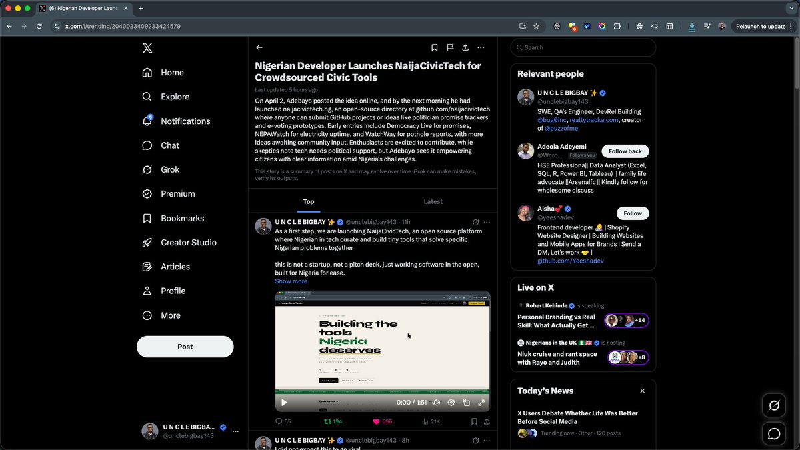
Task: Play the NaijaCivicTech video
Action: 285,403
